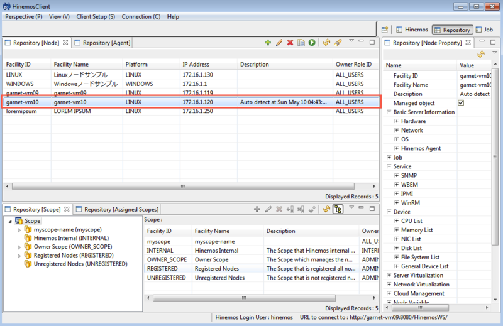Toggle the scope tree display button
The image size is (503, 326).
click(338, 209)
